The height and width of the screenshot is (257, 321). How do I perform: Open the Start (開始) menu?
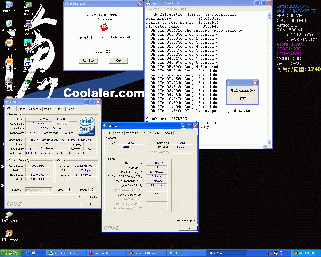pos(12,253)
